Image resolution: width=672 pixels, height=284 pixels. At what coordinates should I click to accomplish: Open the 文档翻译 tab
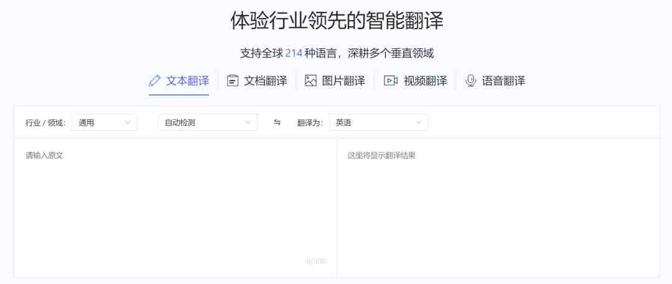click(257, 81)
